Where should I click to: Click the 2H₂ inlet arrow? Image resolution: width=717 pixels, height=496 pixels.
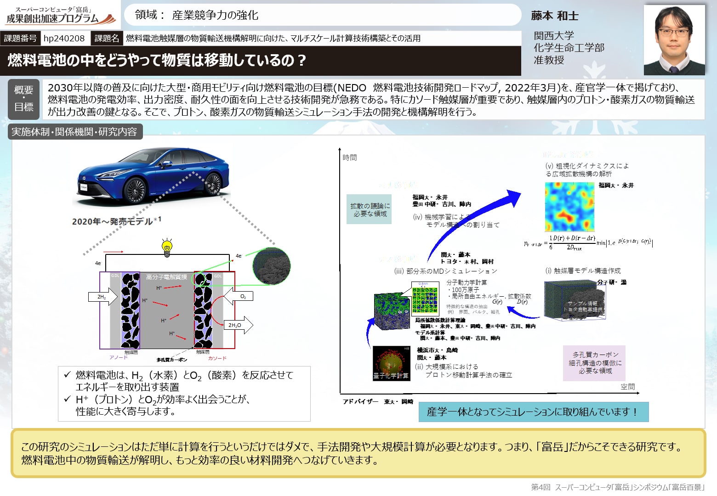pos(103,297)
